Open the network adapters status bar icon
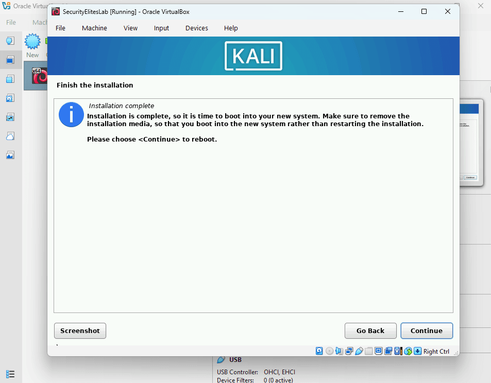Viewport: 491px width, 383px height. [x=348, y=351]
